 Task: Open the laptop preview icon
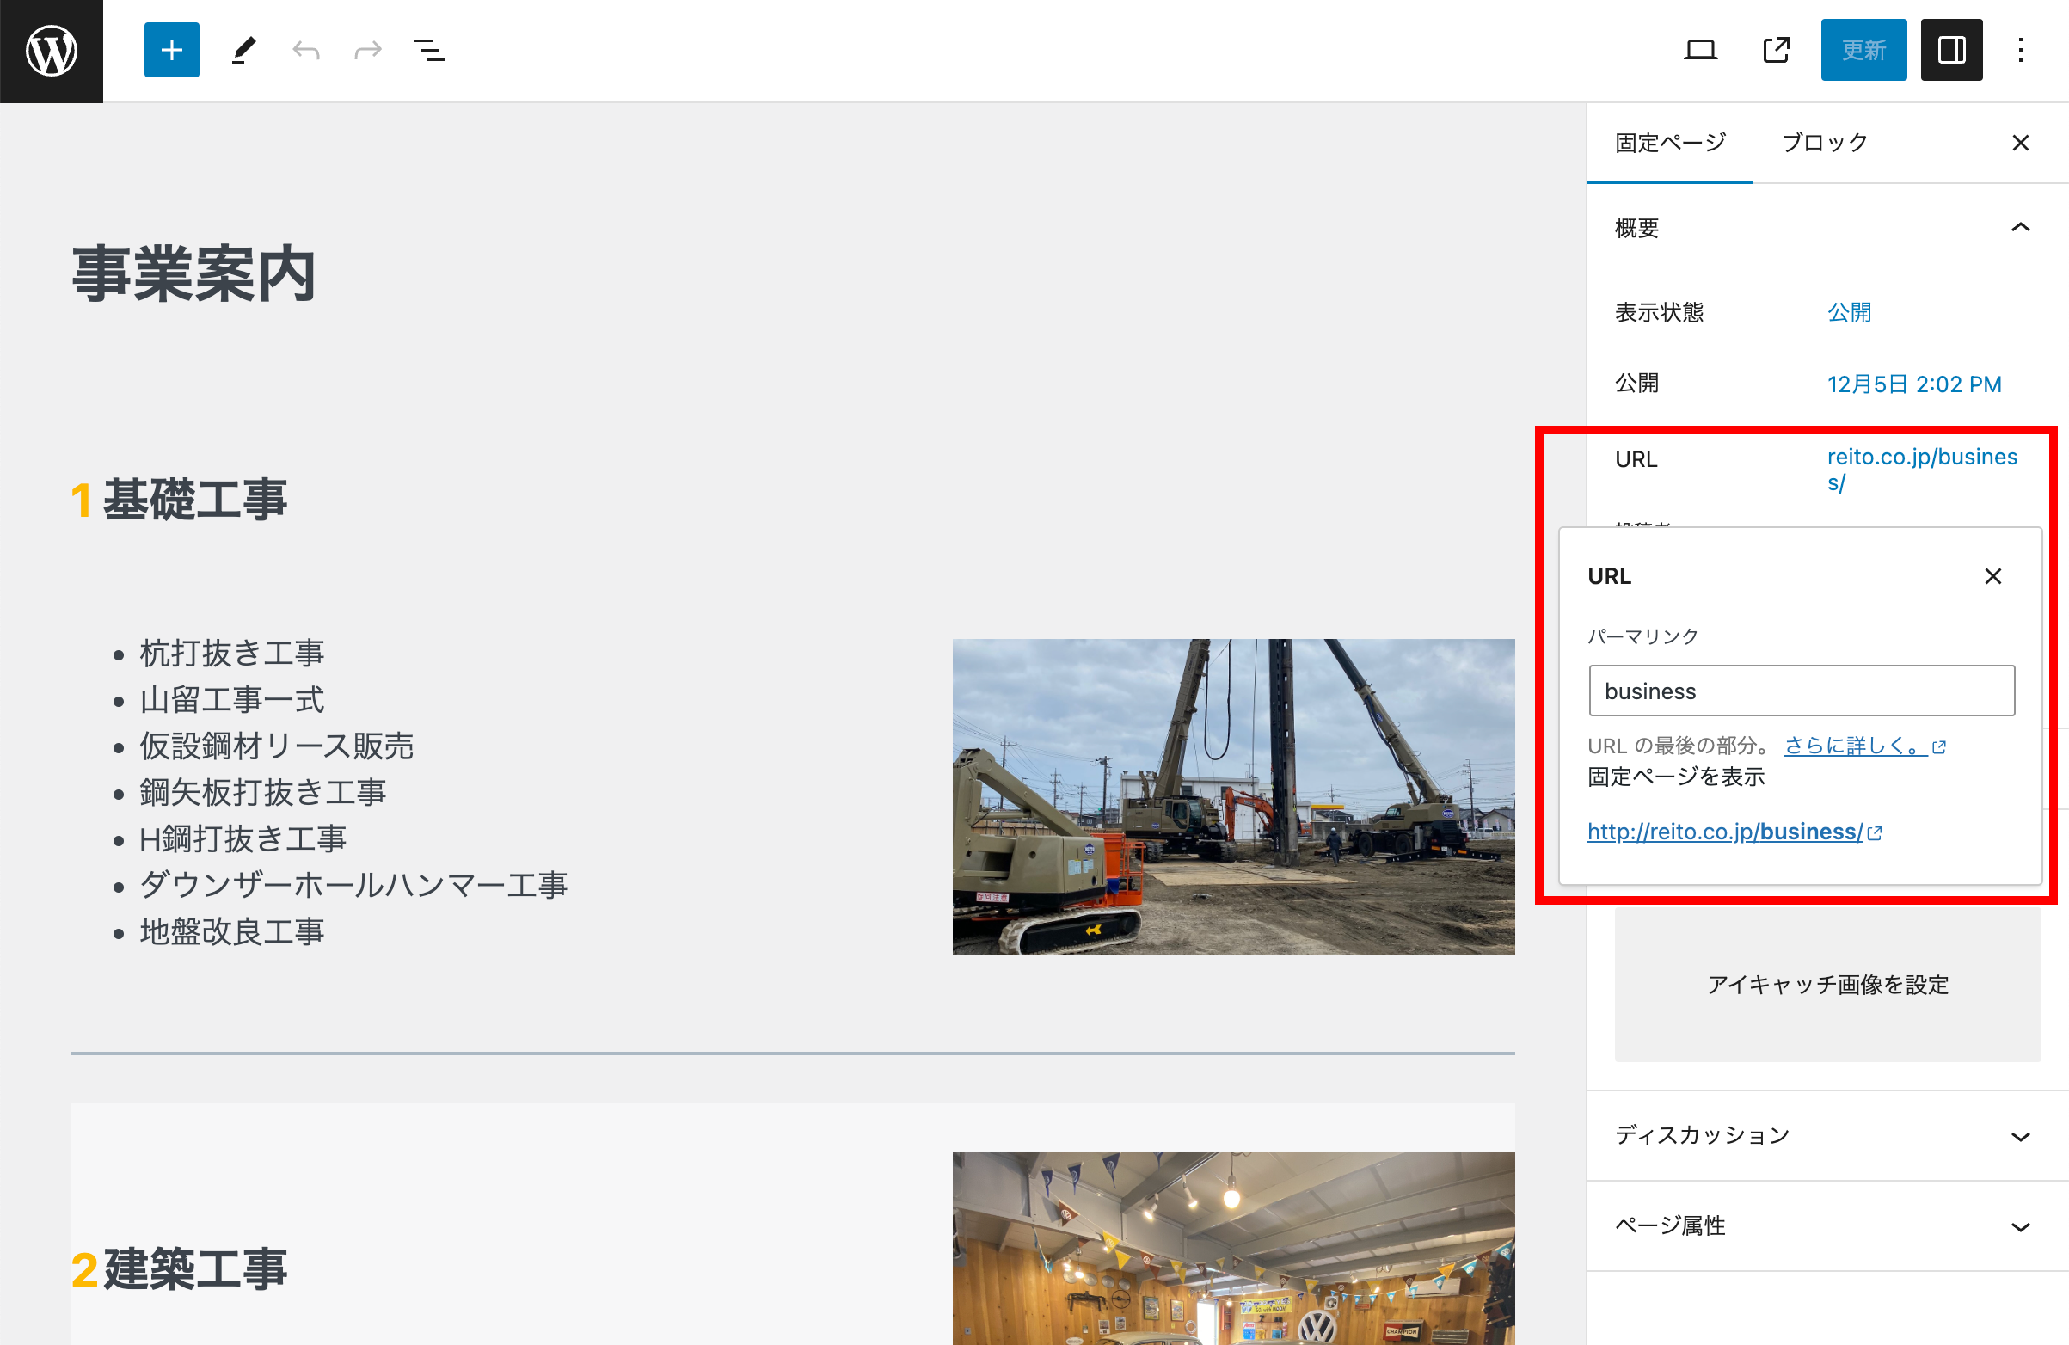point(1699,51)
